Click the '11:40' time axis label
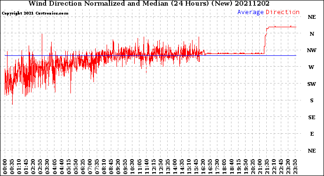Image resolution: width=324 pixels, height=176 pixels. 147,167
